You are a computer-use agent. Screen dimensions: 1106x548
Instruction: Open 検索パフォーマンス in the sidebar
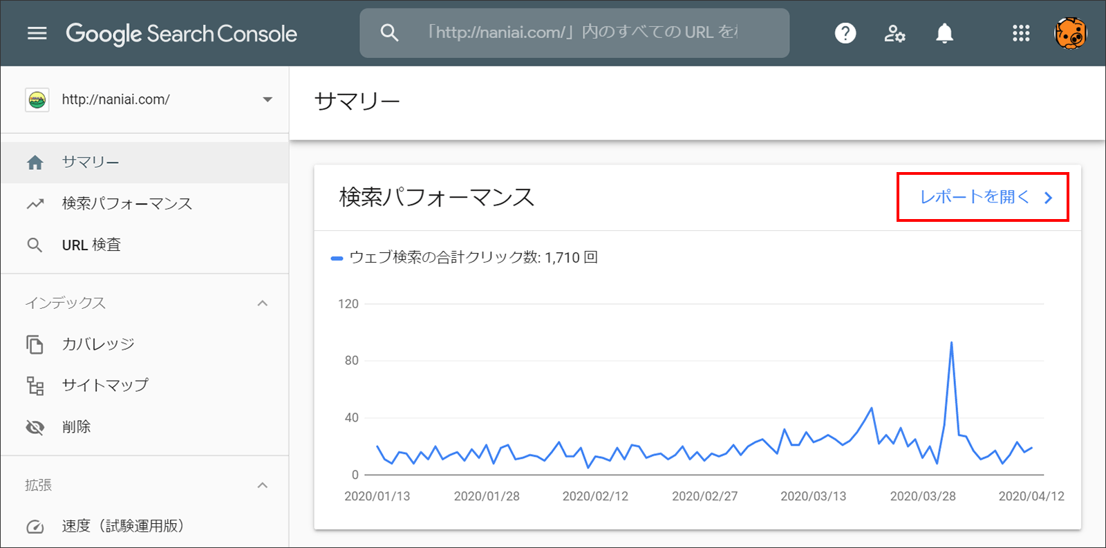point(126,204)
